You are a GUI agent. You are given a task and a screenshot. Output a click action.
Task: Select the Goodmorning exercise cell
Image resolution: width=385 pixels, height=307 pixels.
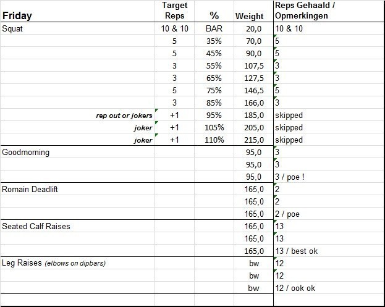[26, 152]
